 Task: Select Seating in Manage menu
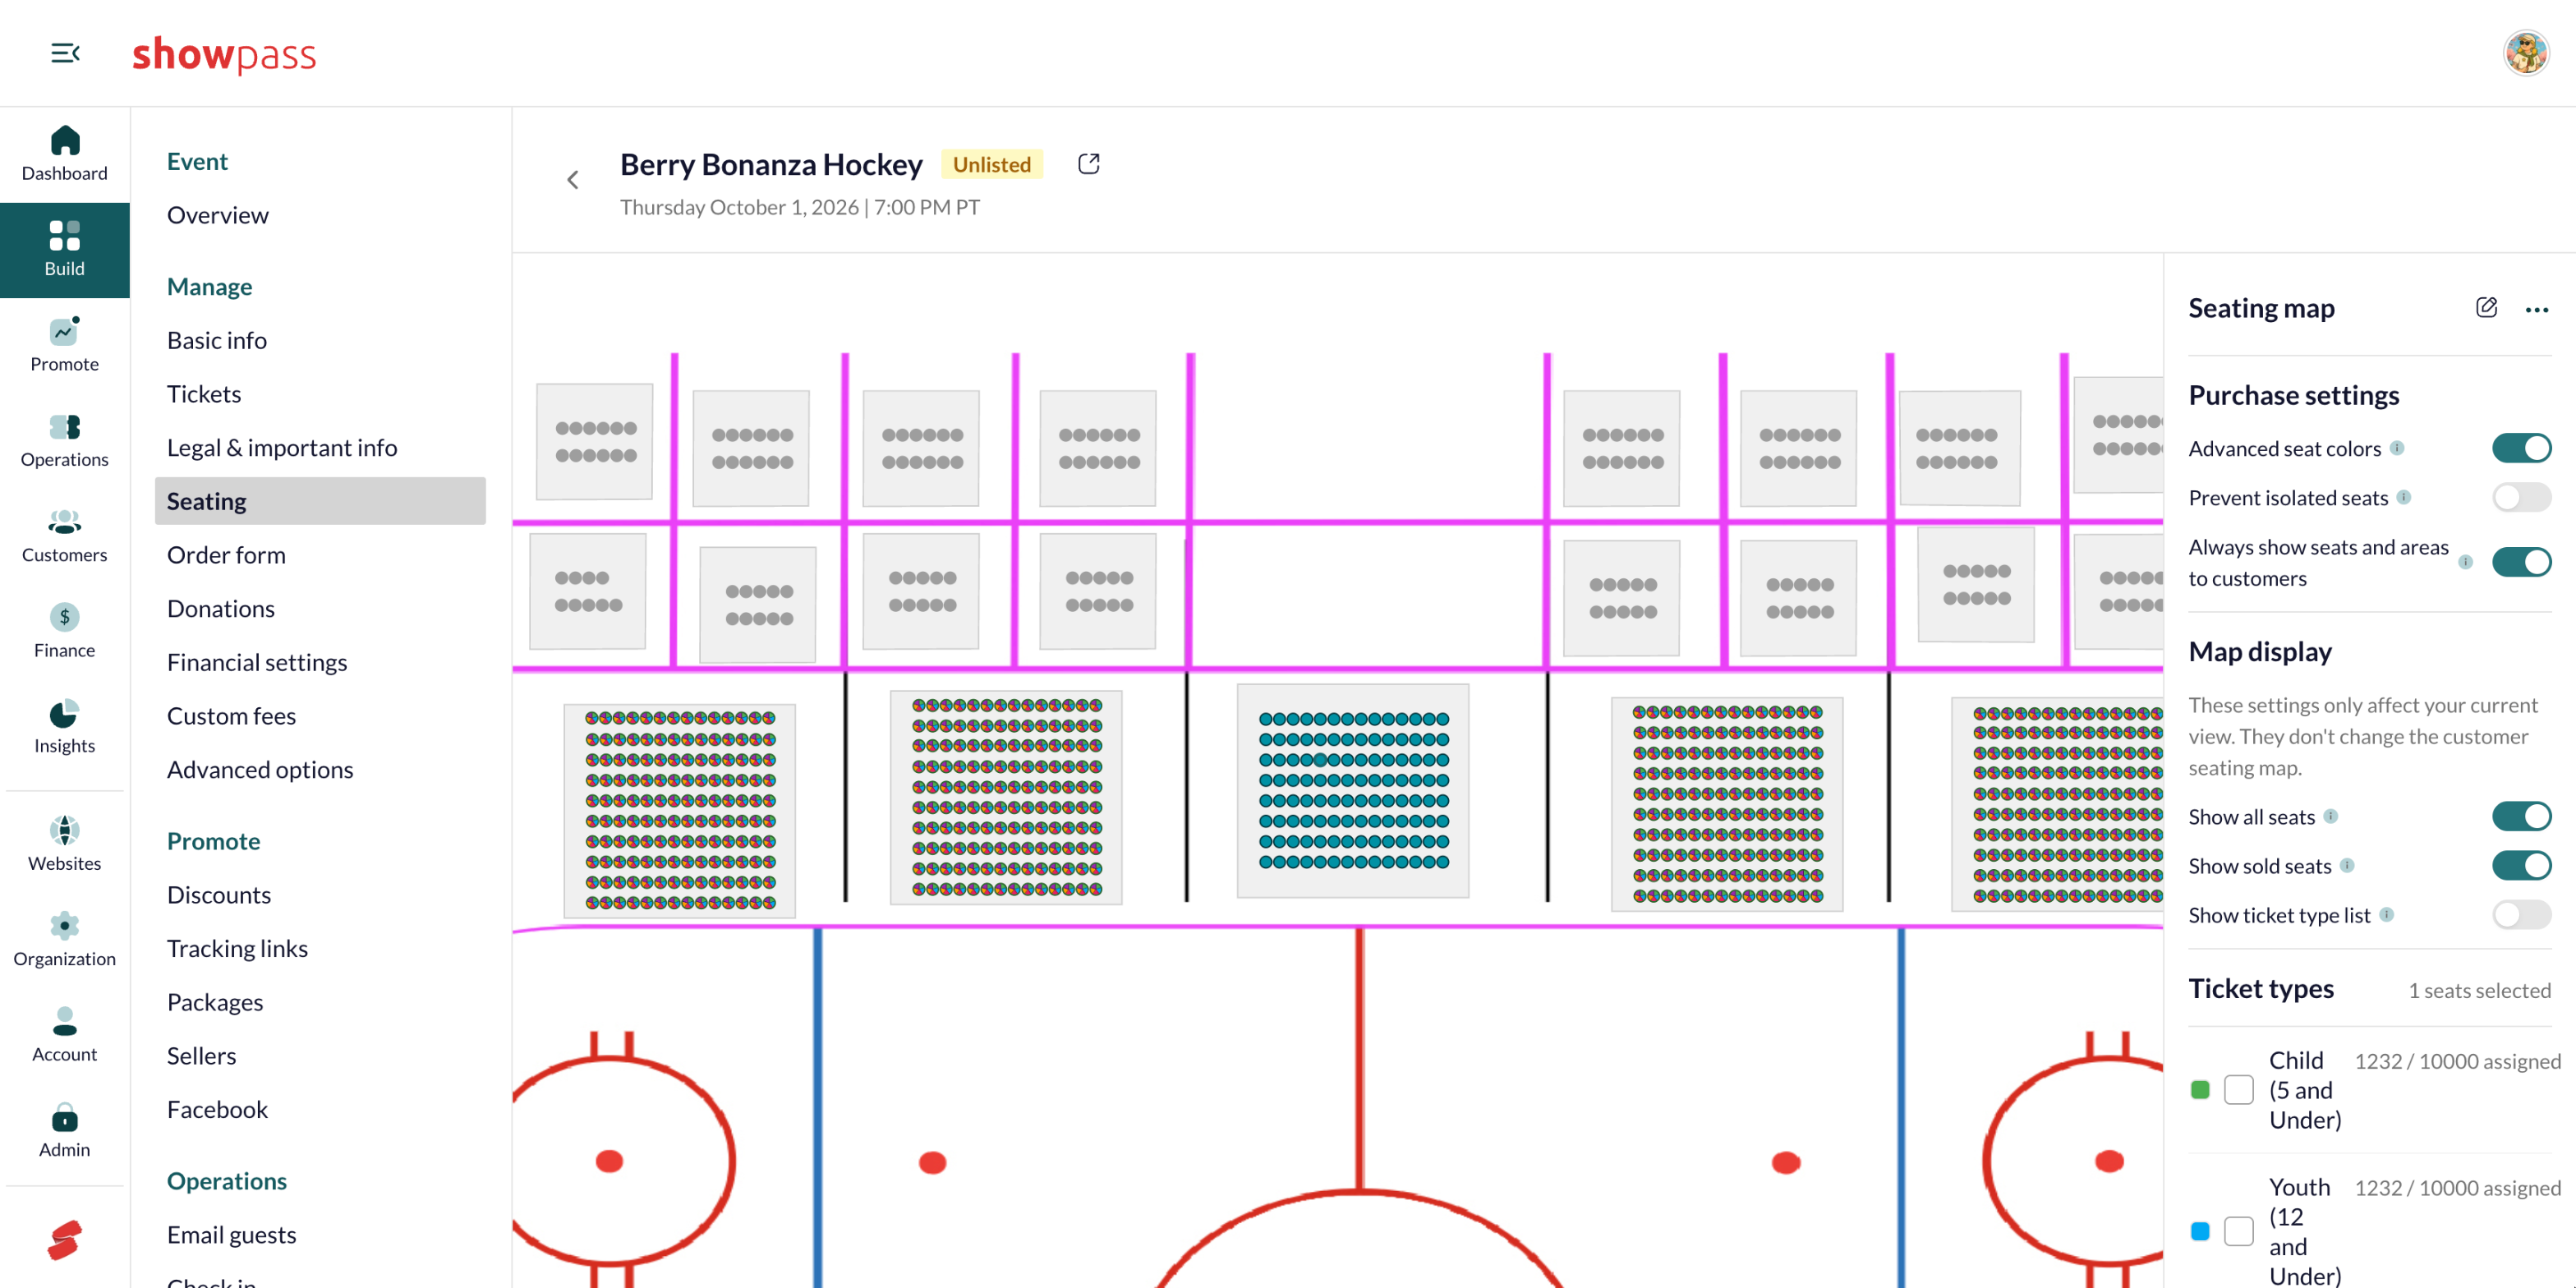320,501
